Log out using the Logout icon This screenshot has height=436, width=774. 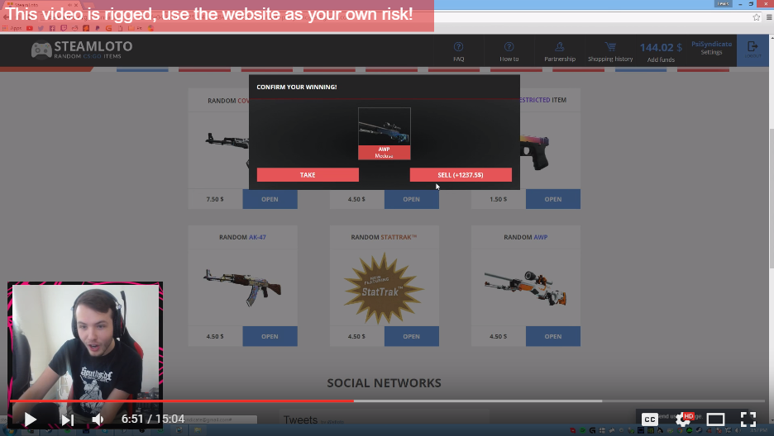752,50
